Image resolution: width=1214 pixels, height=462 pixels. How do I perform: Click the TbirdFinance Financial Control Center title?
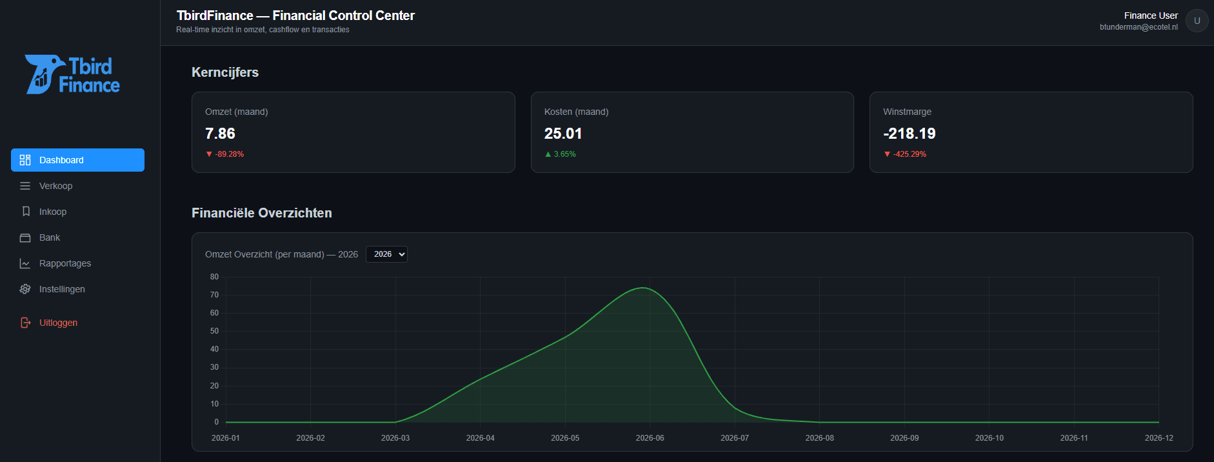[x=295, y=15]
